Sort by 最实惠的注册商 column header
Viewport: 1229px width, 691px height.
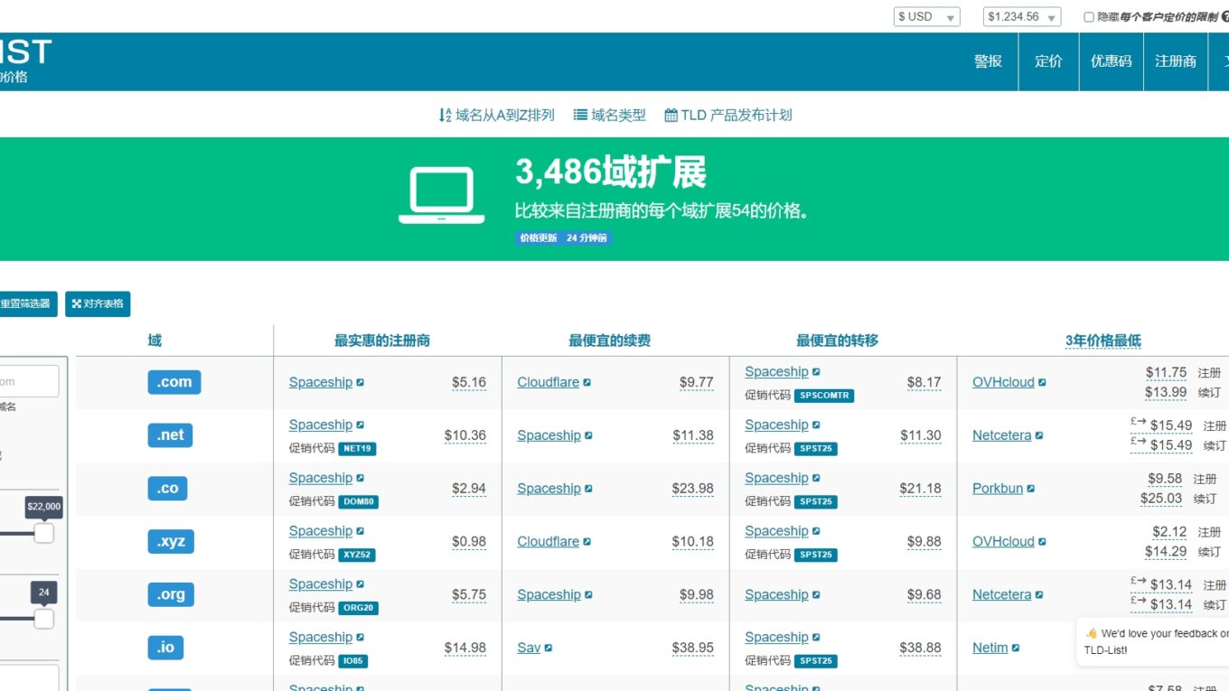(382, 341)
